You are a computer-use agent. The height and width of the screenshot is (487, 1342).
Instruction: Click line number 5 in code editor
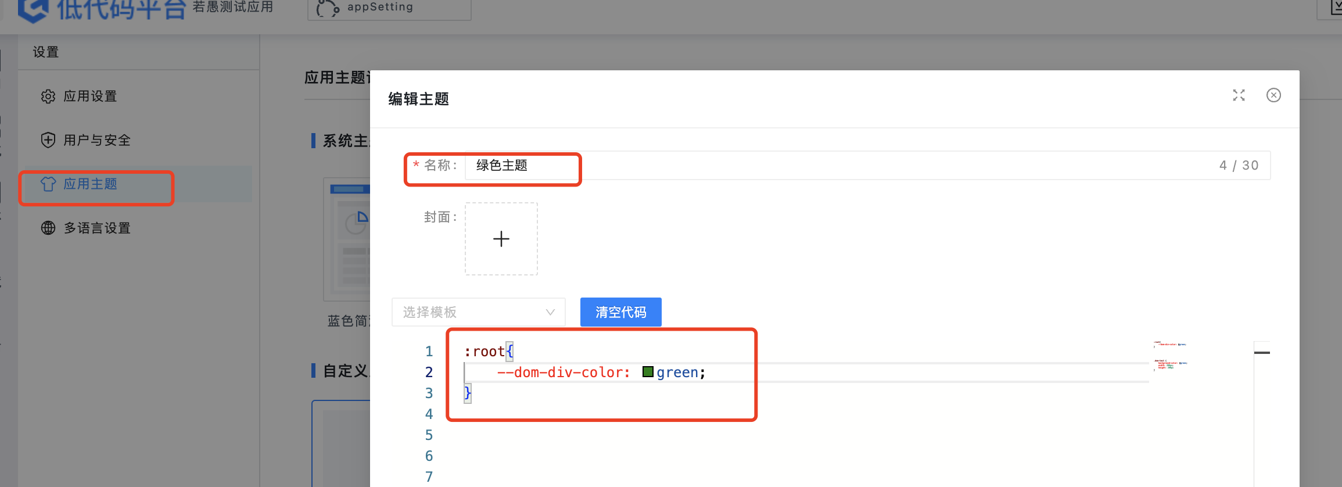point(429,435)
